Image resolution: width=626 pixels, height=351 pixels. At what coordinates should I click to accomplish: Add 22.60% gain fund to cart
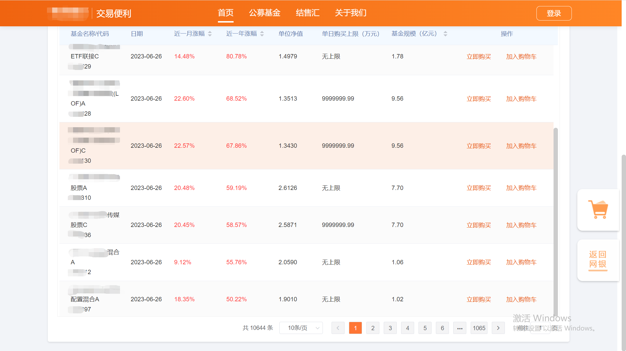tap(521, 99)
